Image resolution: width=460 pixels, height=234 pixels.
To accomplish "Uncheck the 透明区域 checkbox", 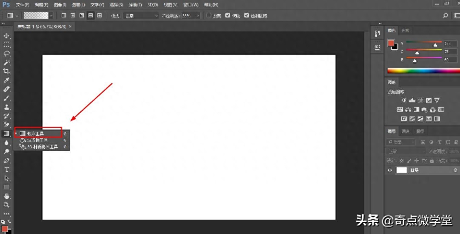I will (246, 16).
